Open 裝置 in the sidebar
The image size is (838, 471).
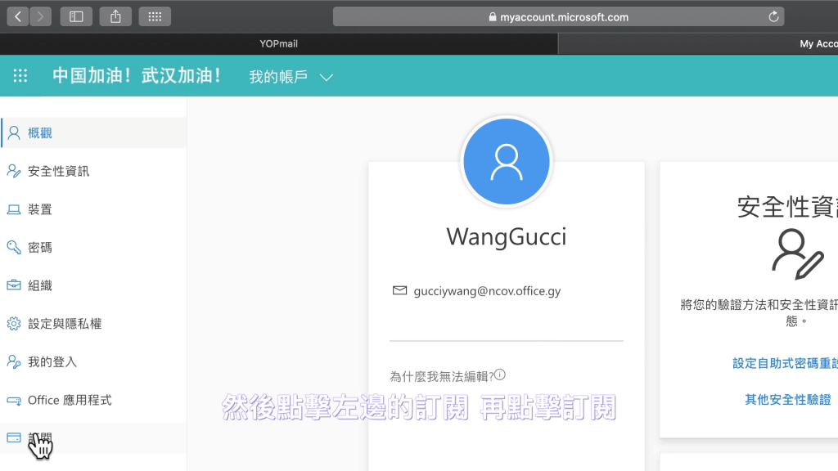point(93,209)
